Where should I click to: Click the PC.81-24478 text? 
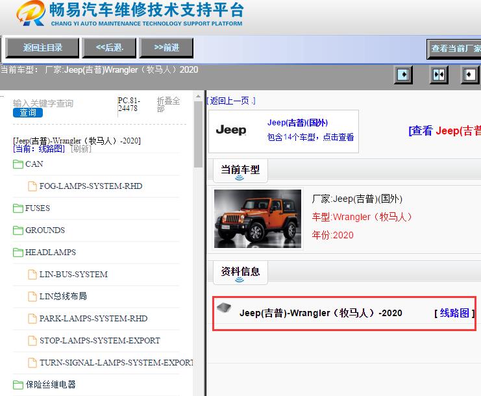tap(129, 105)
